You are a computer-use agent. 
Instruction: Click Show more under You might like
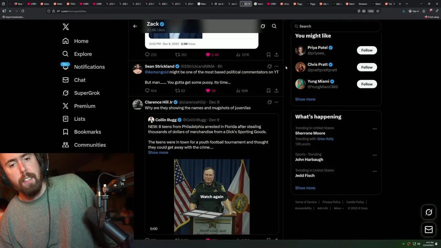coord(305,99)
